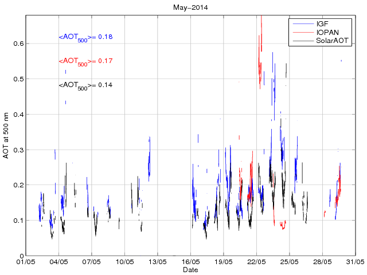
Task: Select the IGF legend label
Action: (x=322, y=23)
